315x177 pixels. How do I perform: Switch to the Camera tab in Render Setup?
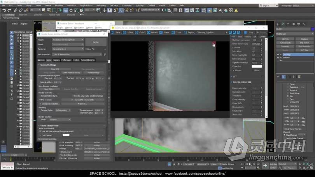click(56, 60)
